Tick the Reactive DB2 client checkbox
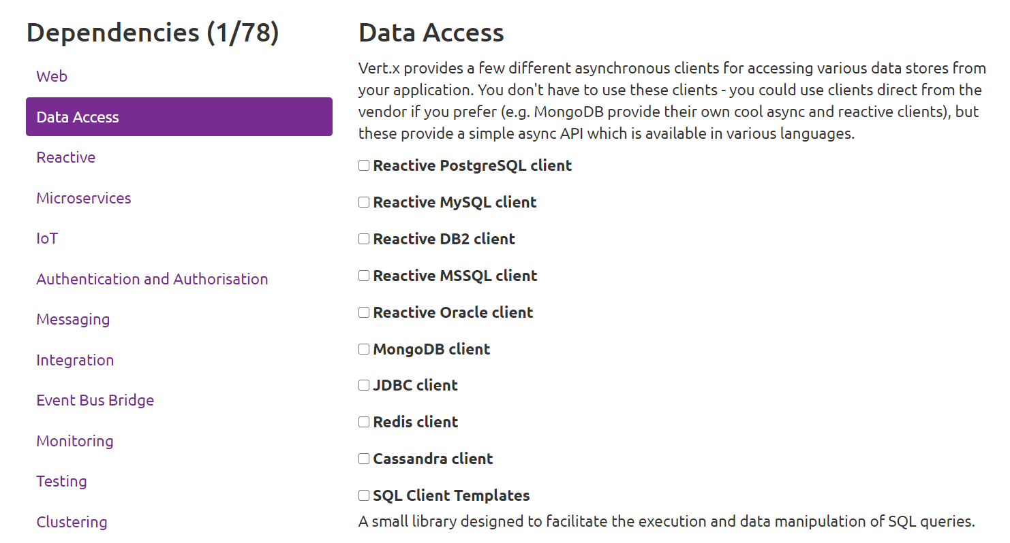Screen dimensions: 1010x543 click(x=364, y=239)
